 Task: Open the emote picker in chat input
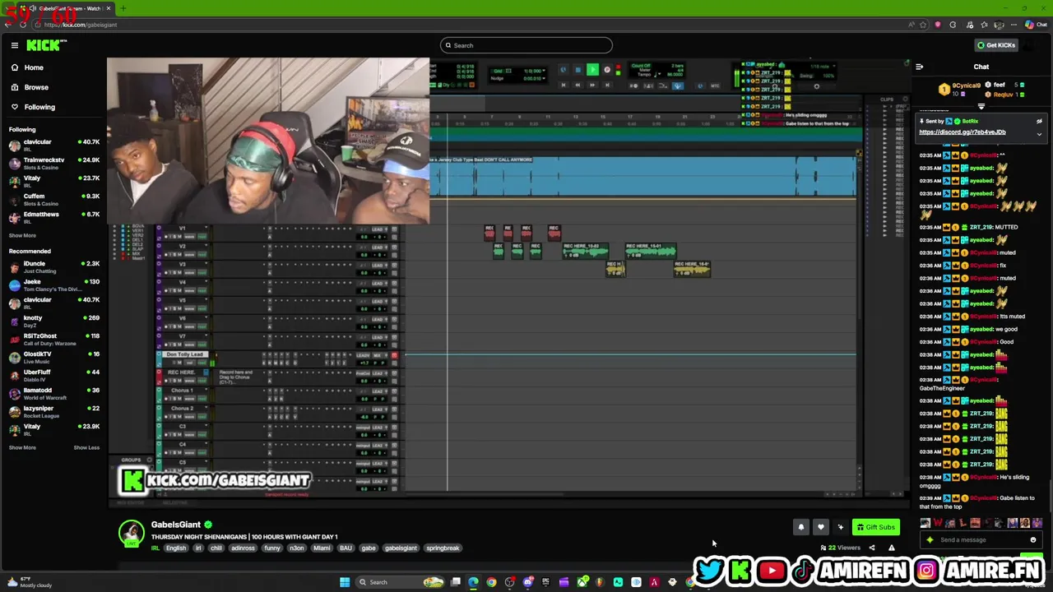[x=1032, y=540]
